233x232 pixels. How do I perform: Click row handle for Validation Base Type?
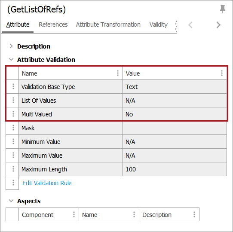tap(13, 86)
